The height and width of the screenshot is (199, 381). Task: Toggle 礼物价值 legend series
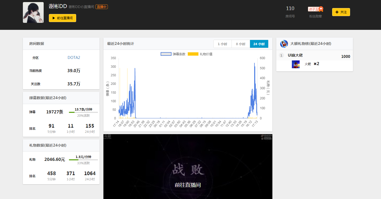point(200,54)
